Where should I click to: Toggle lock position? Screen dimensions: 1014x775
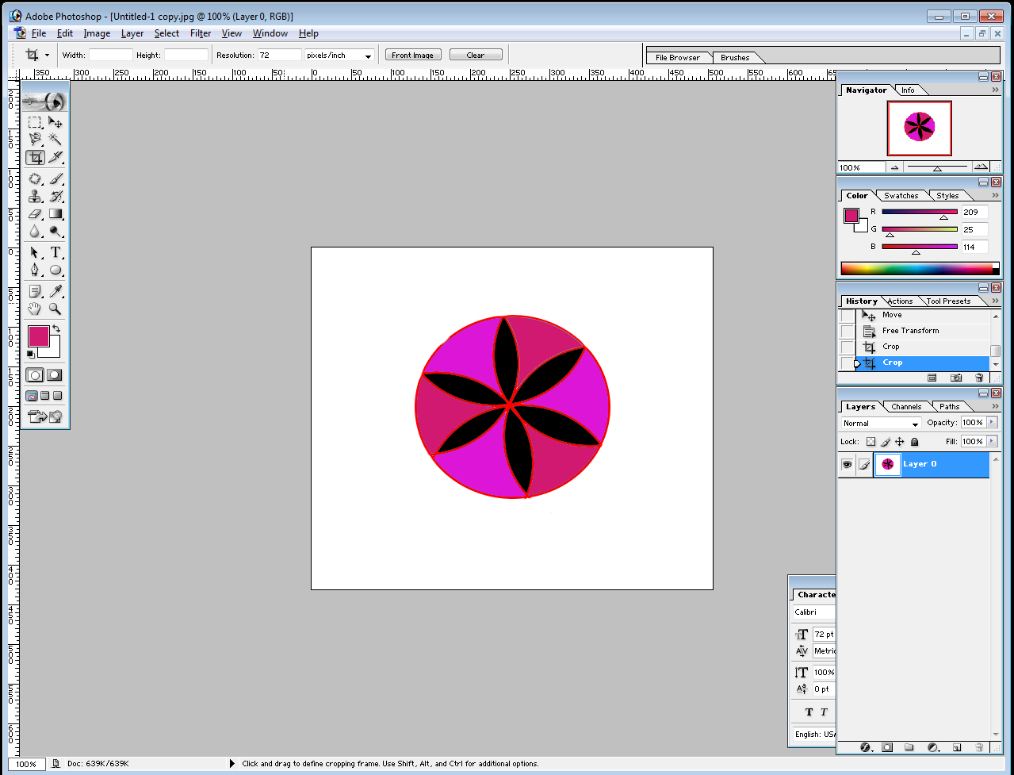click(x=900, y=442)
